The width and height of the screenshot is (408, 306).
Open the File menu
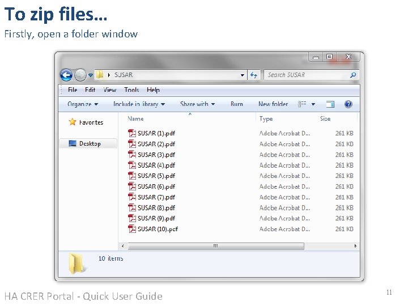coord(73,90)
